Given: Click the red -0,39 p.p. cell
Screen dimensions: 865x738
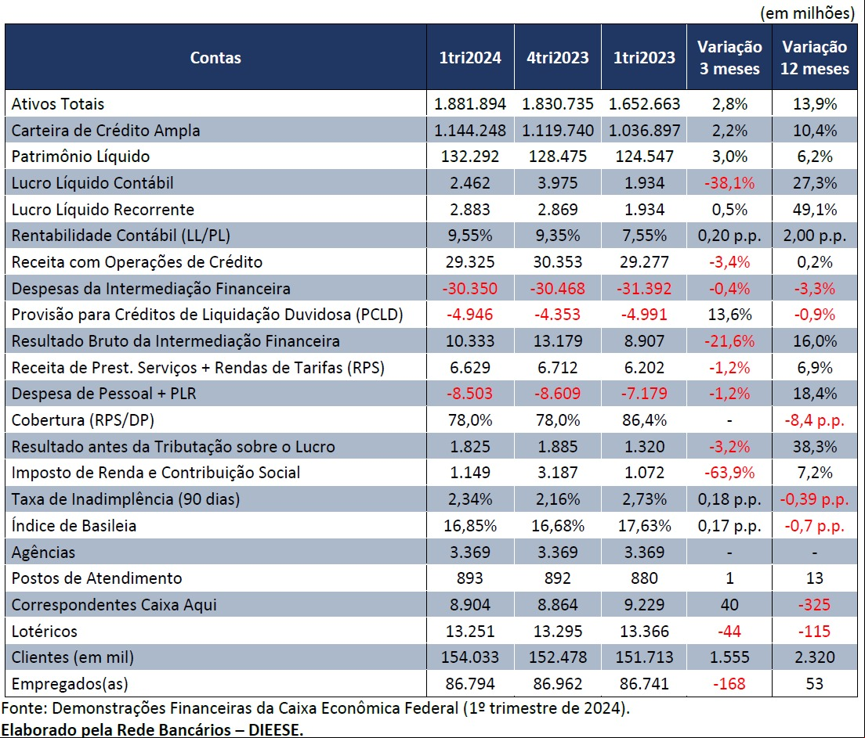Looking at the screenshot, I should click(x=814, y=499).
